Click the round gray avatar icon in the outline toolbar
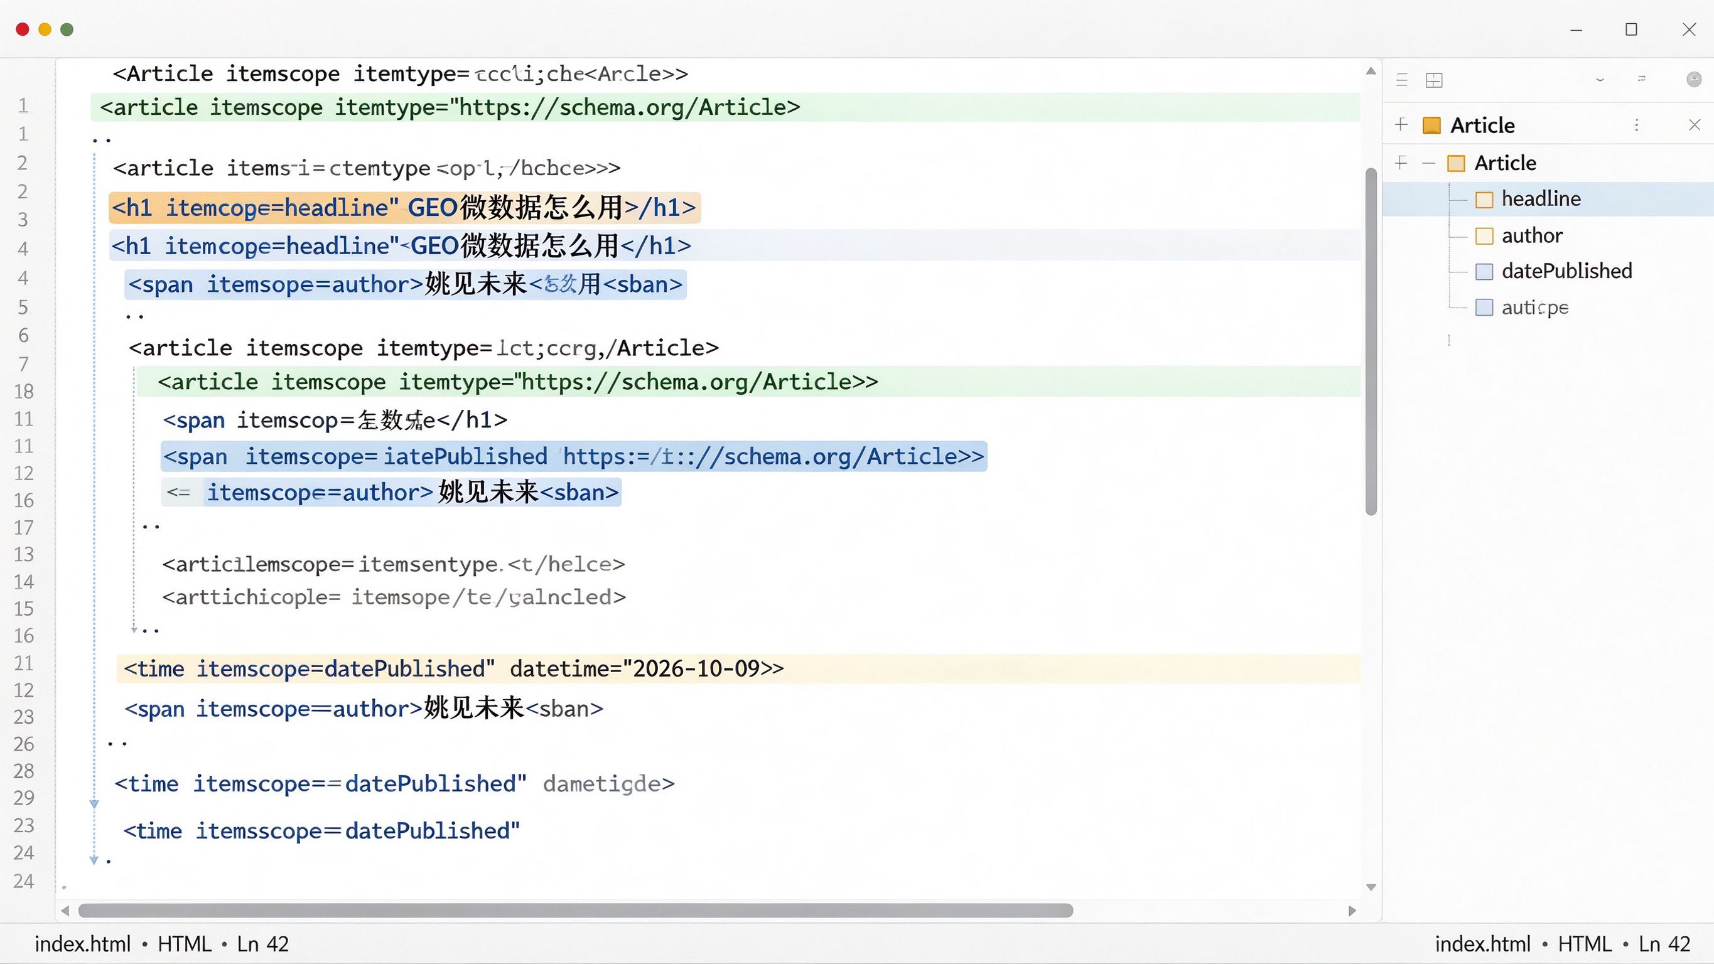 tap(1694, 80)
